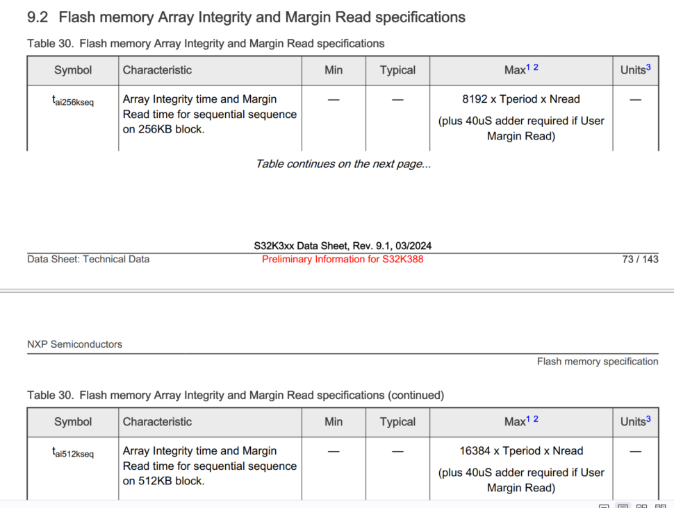This screenshot has height=508, width=674.
Task: Click the tai512kseq symbol cell
Action: click(73, 452)
